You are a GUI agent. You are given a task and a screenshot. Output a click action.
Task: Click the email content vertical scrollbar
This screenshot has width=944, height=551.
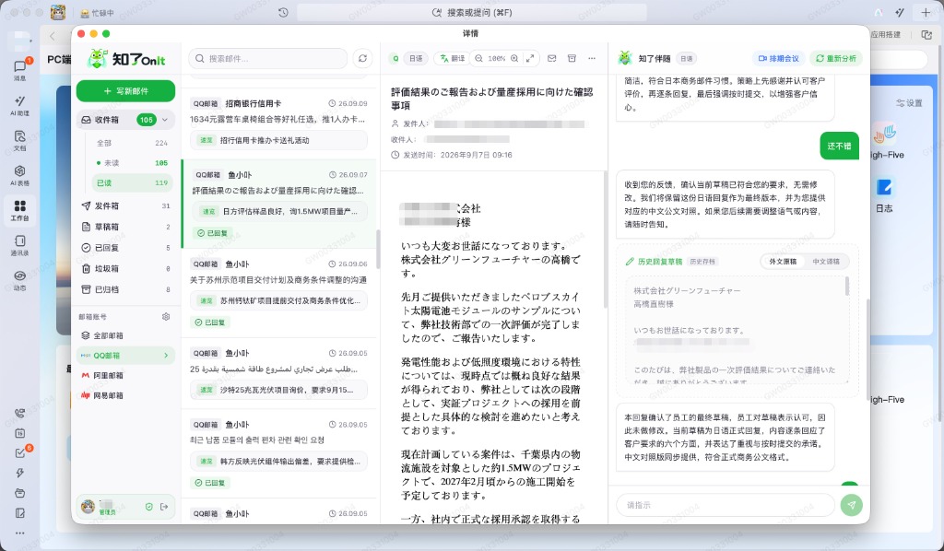coord(606,240)
